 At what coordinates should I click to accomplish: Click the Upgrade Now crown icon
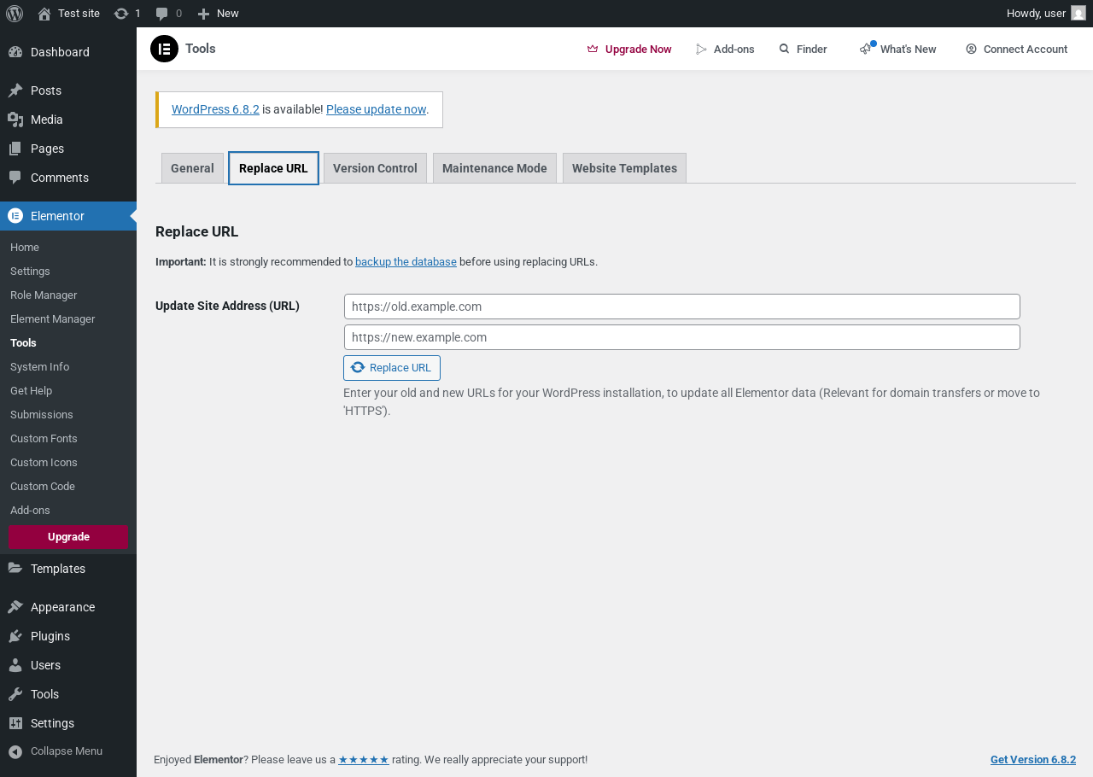click(x=593, y=50)
